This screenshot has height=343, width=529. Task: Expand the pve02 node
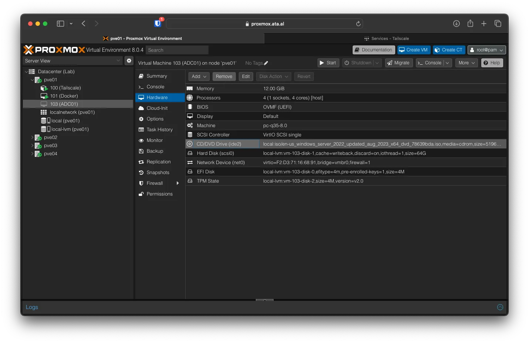32,137
